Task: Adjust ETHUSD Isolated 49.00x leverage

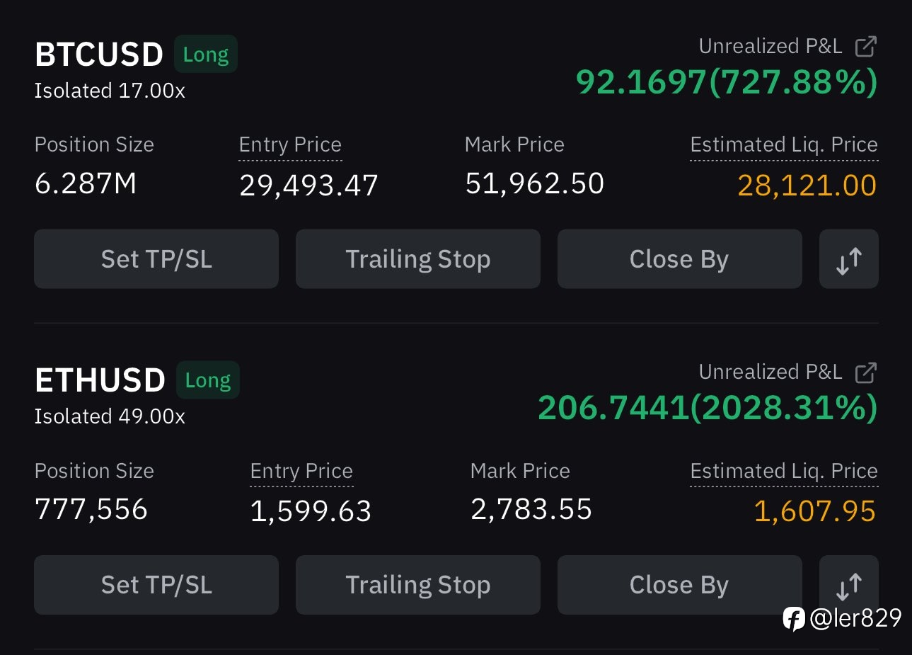Action: [110, 417]
